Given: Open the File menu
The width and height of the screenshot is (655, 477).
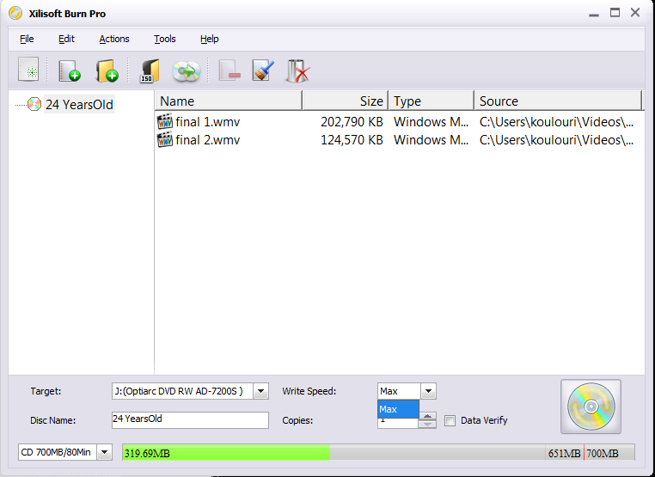Looking at the screenshot, I should click(x=27, y=39).
